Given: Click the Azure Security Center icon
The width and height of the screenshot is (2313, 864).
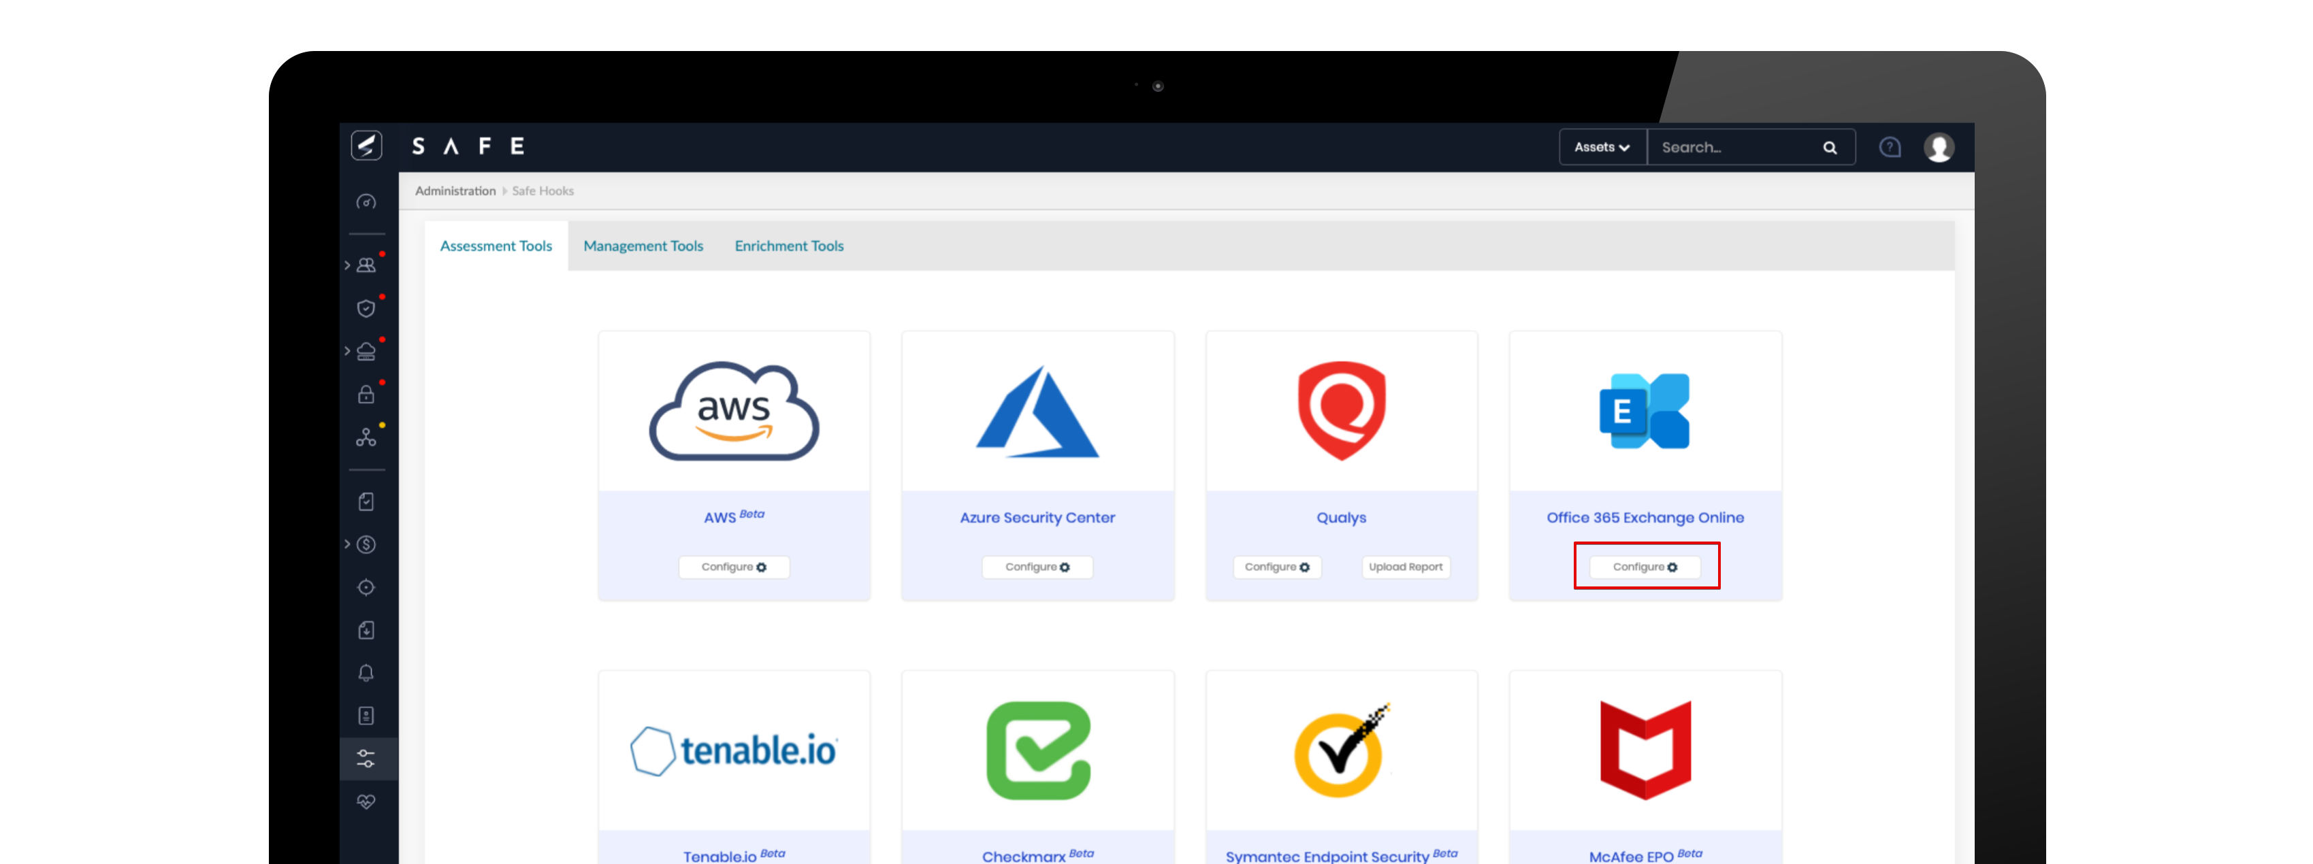Looking at the screenshot, I should 1037,412.
